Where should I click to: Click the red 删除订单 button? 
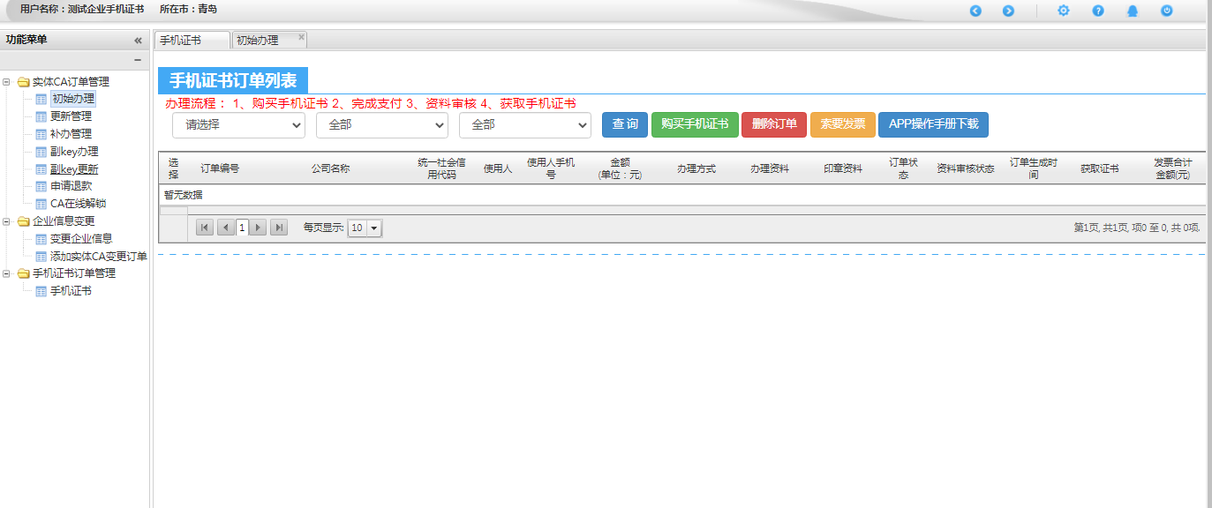tap(774, 124)
